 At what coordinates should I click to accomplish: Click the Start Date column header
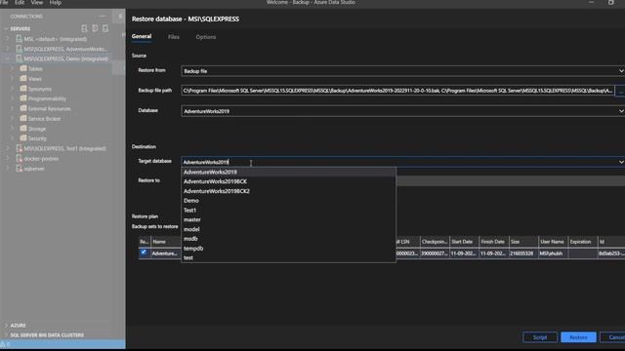coord(464,242)
